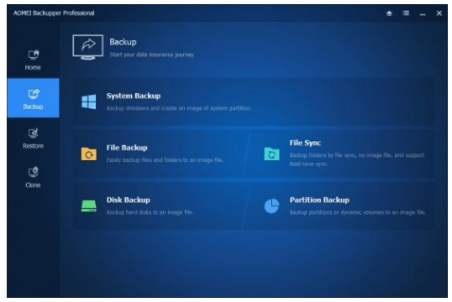Choose System Backup title
Screen dimensions: 452x302
[134, 96]
